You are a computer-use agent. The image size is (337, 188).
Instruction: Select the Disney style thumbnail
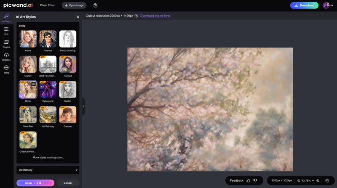coord(28,64)
